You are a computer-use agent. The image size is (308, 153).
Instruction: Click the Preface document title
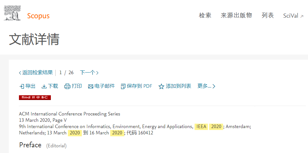(x=30, y=145)
